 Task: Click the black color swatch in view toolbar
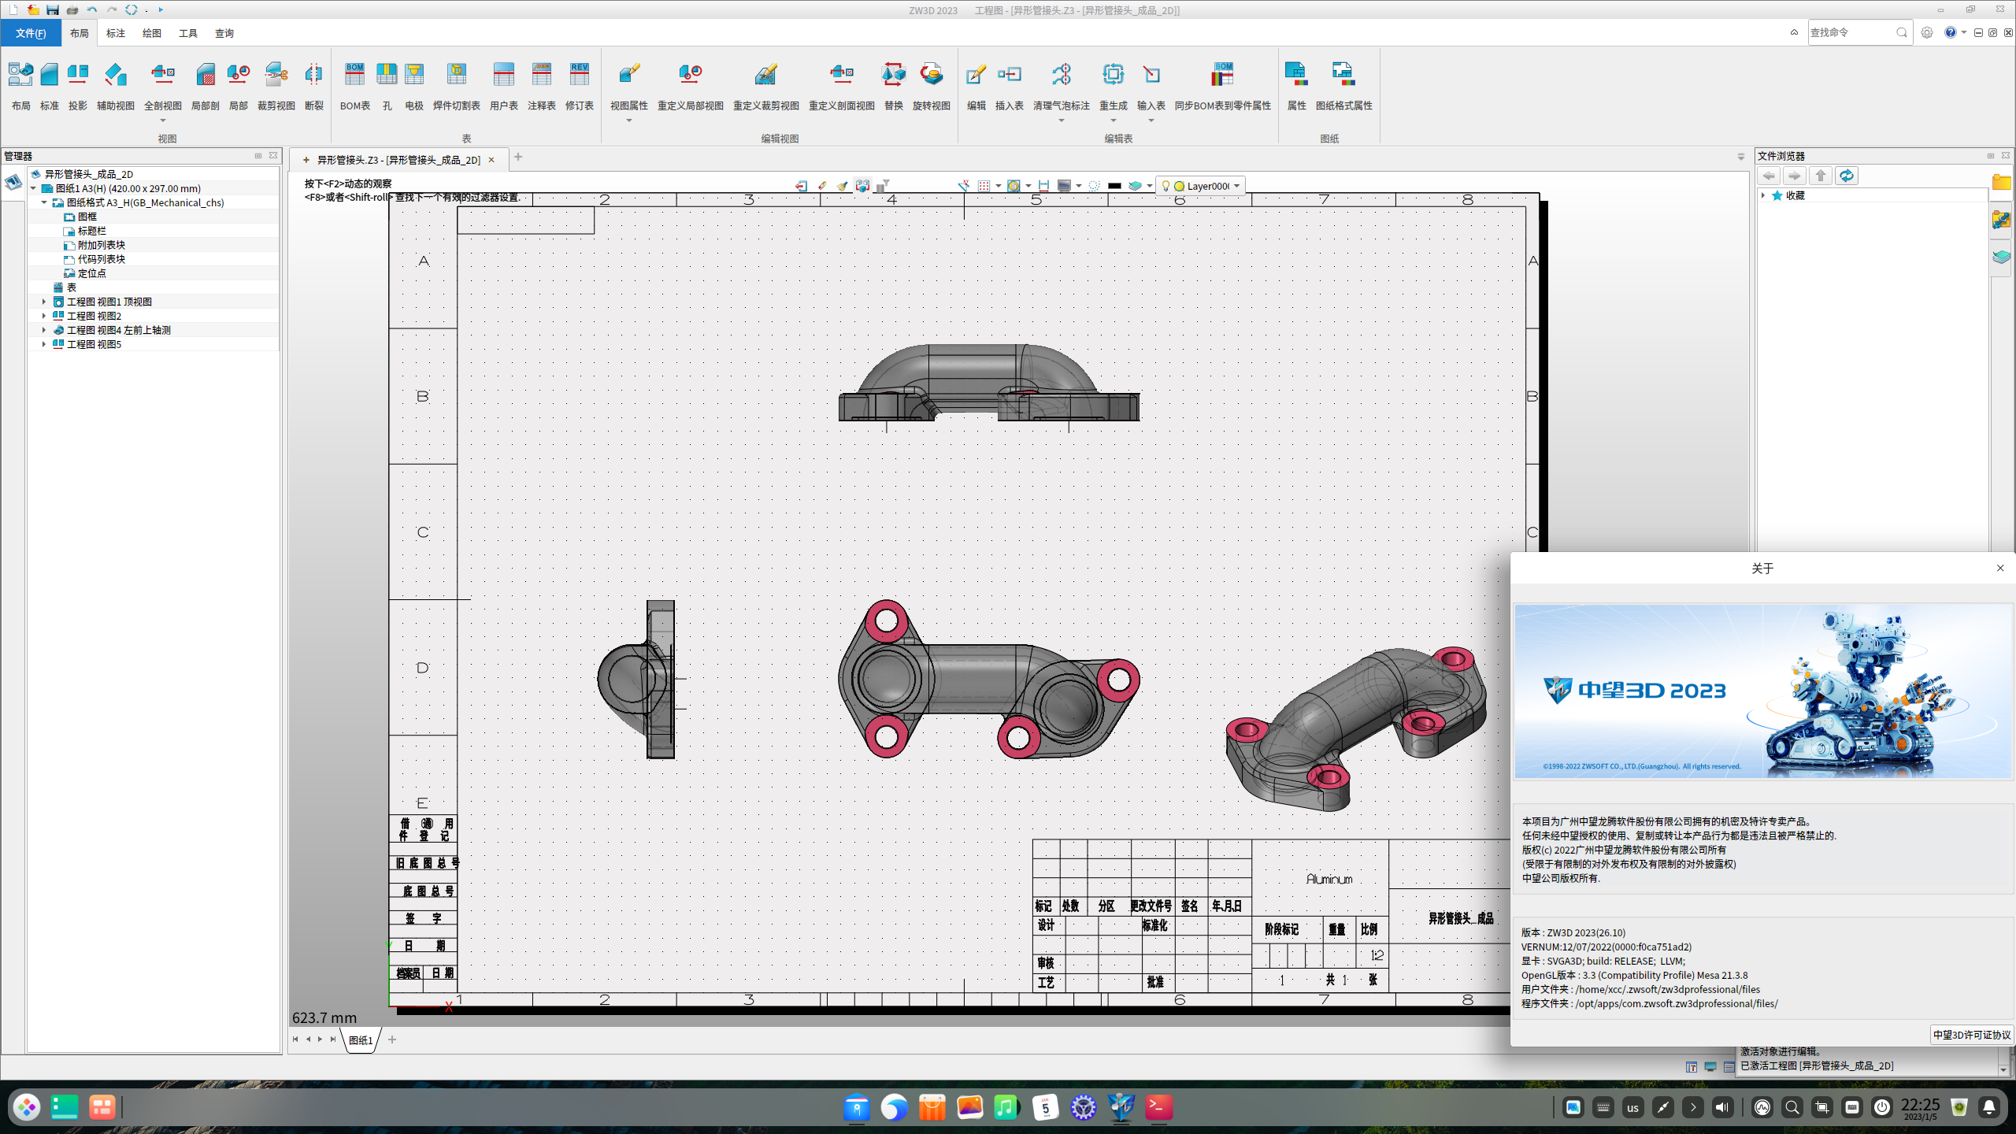tap(1114, 186)
